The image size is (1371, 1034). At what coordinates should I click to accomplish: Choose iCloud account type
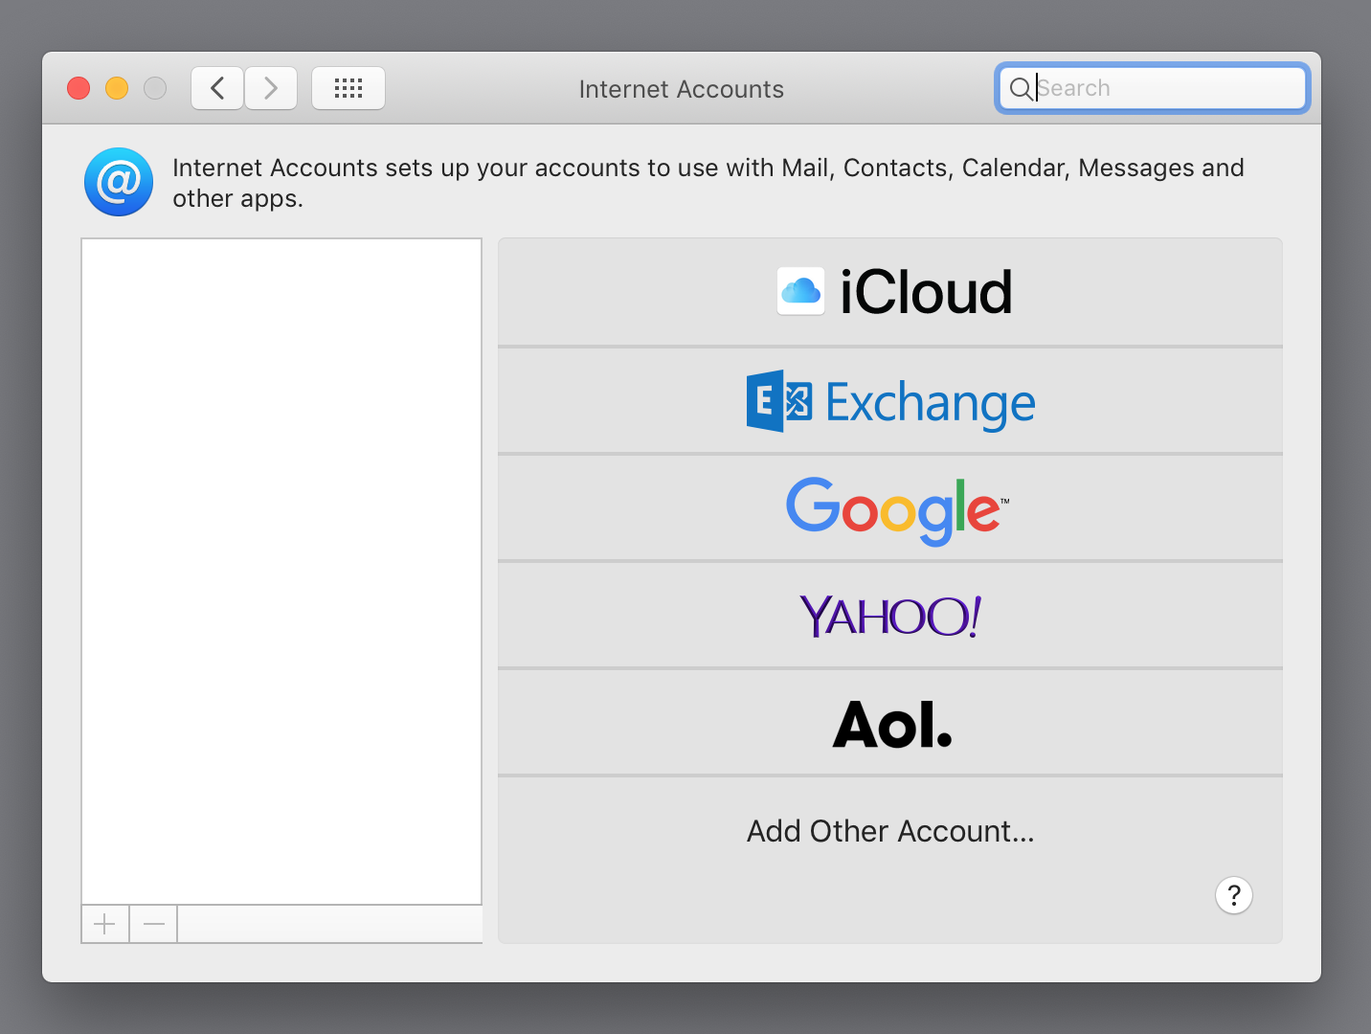point(890,292)
